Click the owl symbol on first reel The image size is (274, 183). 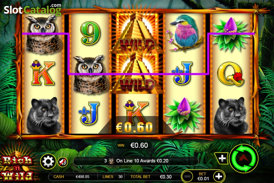pyautogui.click(x=43, y=34)
